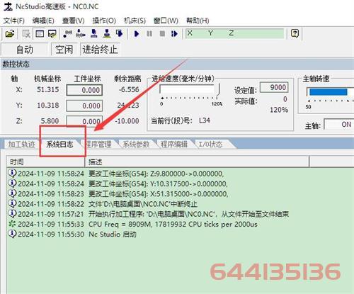The width and height of the screenshot is (354, 294).
Task: Start machining with the play button
Action: (x=137, y=34)
